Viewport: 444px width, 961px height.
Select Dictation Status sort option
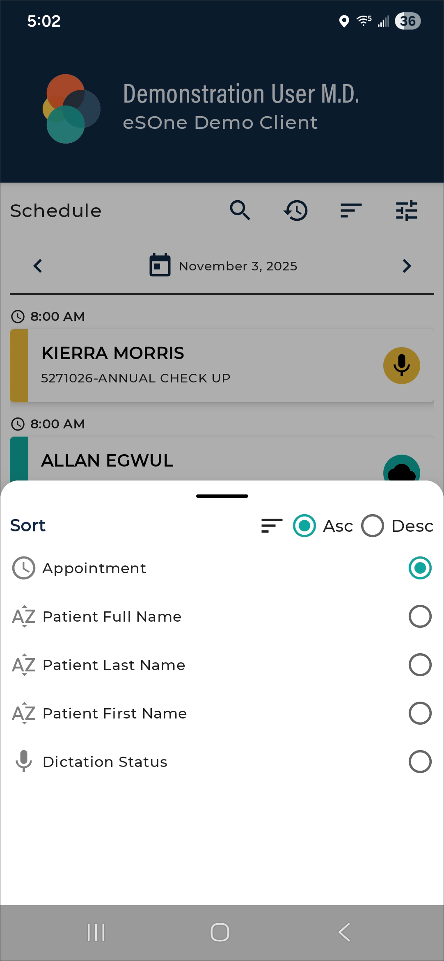[420, 762]
